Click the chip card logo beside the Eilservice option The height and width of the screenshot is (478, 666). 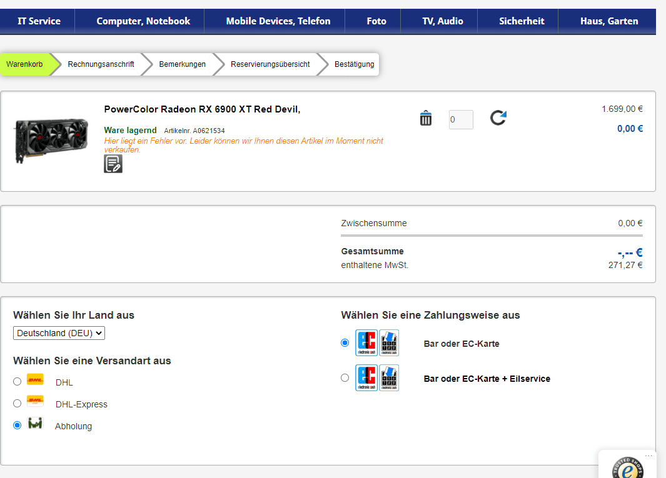pyautogui.click(x=389, y=377)
